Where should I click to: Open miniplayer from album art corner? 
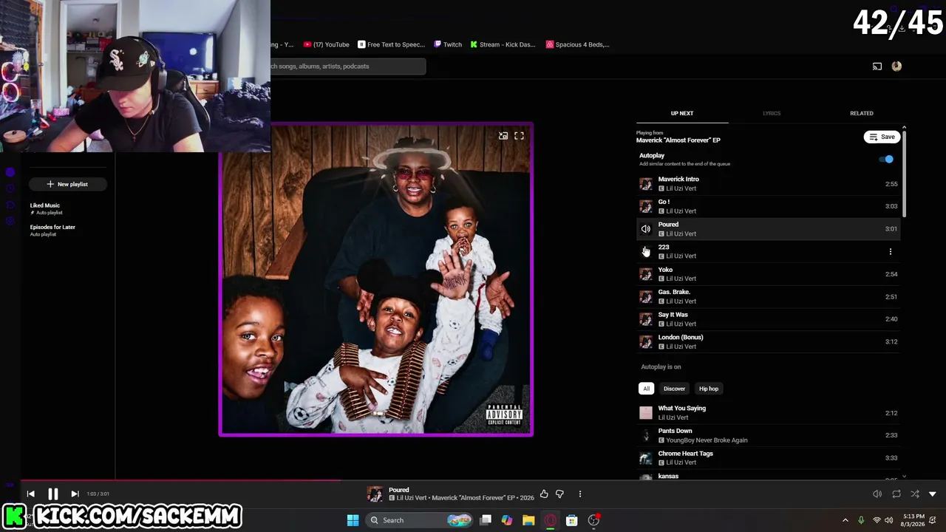(x=503, y=136)
